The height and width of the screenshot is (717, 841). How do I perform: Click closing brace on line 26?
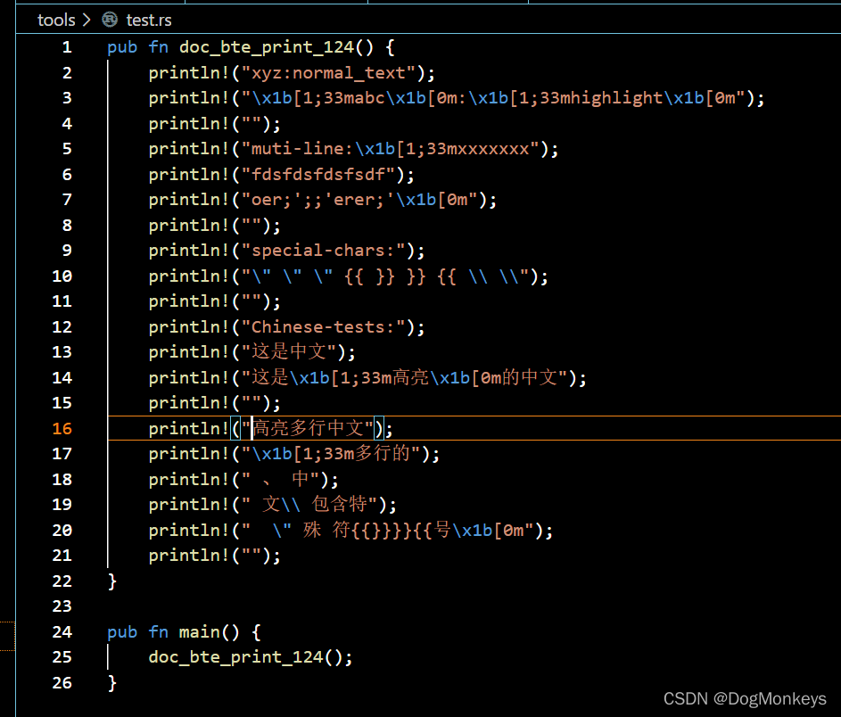click(112, 683)
